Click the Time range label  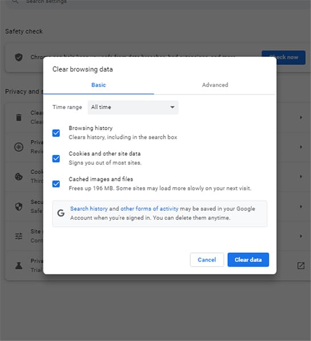(67, 107)
